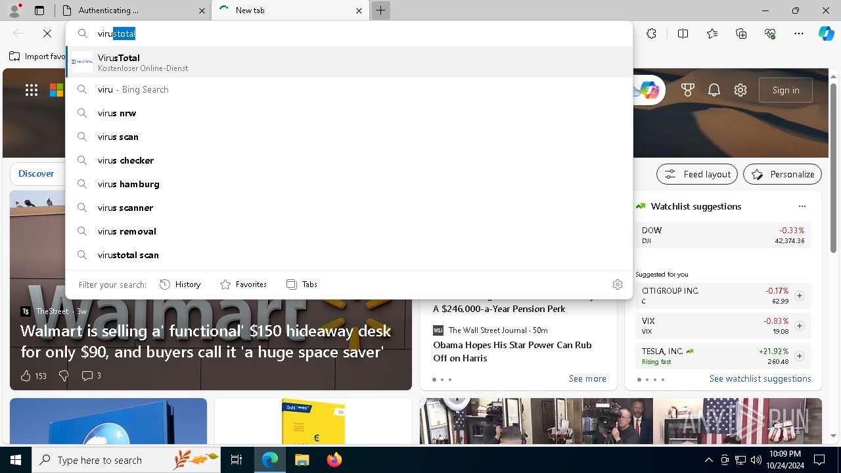Dislike the Walmart desk article
The height and width of the screenshot is (473, 841).
64,376
